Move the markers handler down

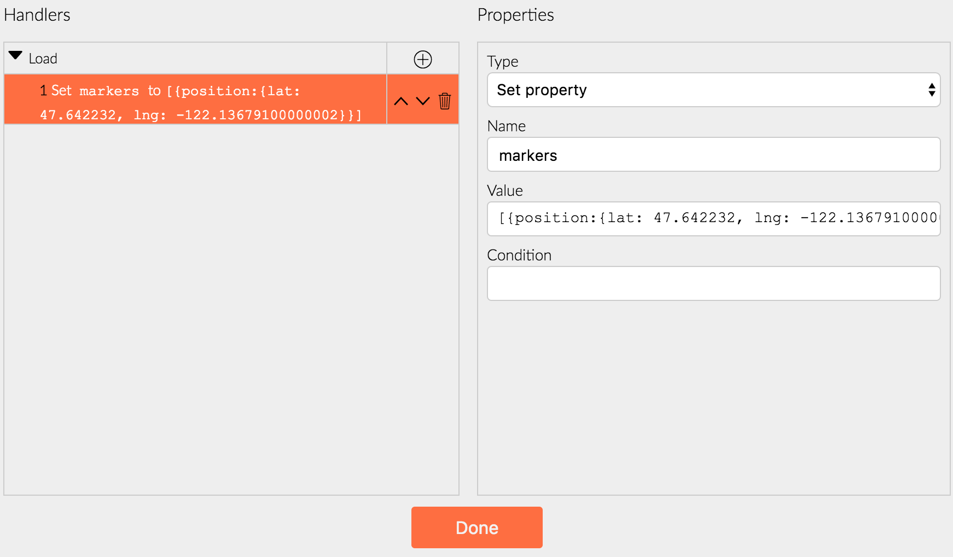[x=423, y=101]
